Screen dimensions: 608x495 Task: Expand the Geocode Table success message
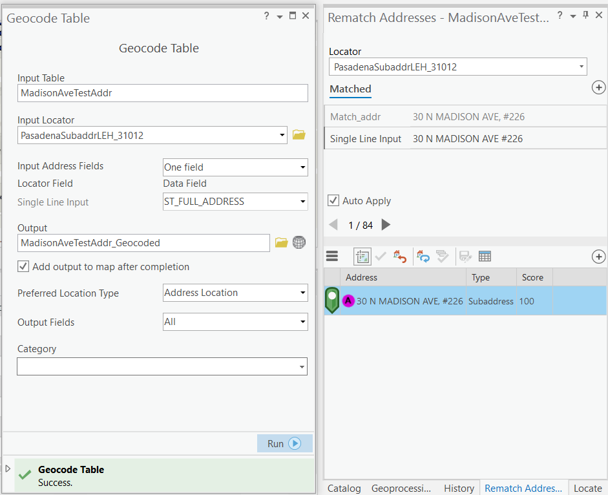click(x=8, y=469)
